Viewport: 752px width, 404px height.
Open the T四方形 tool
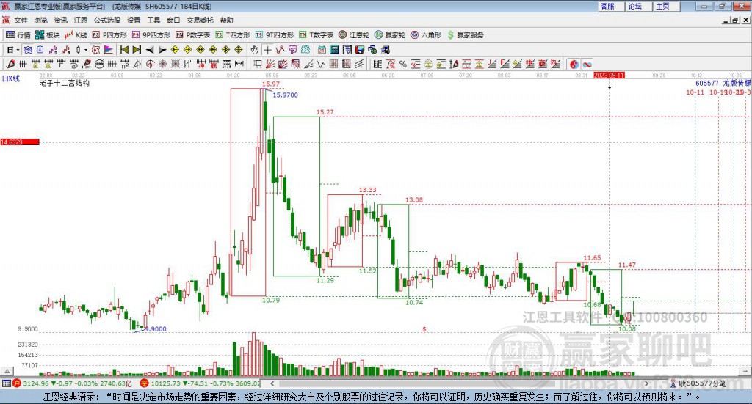pos(233,35)
